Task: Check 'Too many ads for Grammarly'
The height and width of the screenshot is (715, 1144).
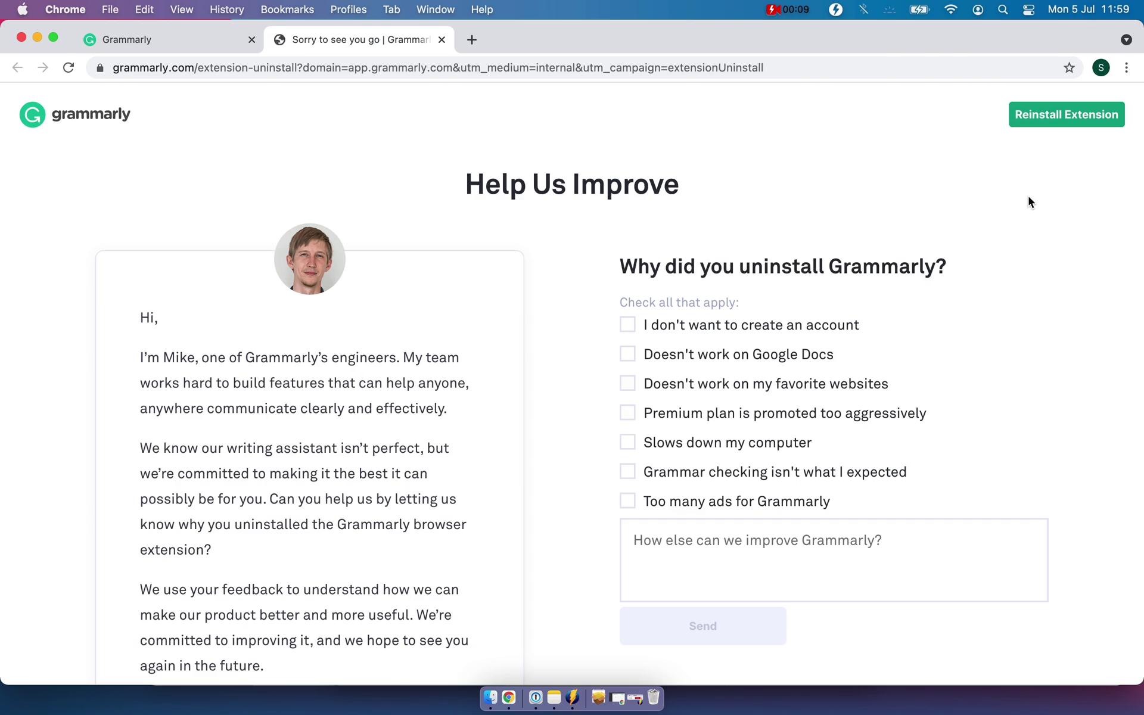Action: click(x=627, y=500)
